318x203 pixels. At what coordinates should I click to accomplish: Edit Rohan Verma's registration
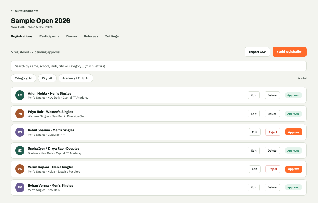[254, 187]
